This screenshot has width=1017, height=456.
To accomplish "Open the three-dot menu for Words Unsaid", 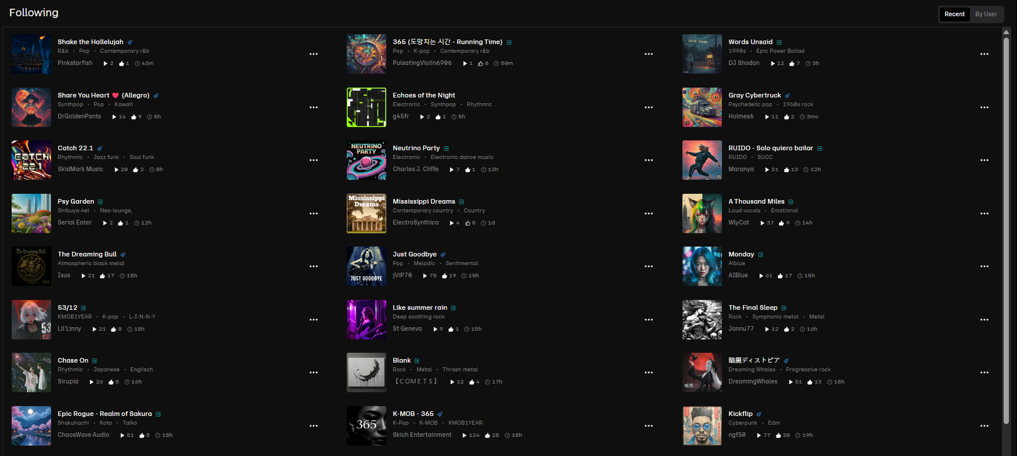I will pos(984,54).
